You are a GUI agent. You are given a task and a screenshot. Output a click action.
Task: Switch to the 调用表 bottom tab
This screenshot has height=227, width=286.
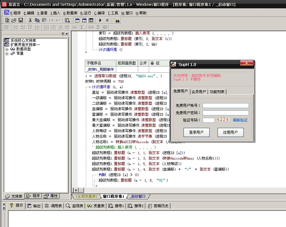[x=54, y=206]
